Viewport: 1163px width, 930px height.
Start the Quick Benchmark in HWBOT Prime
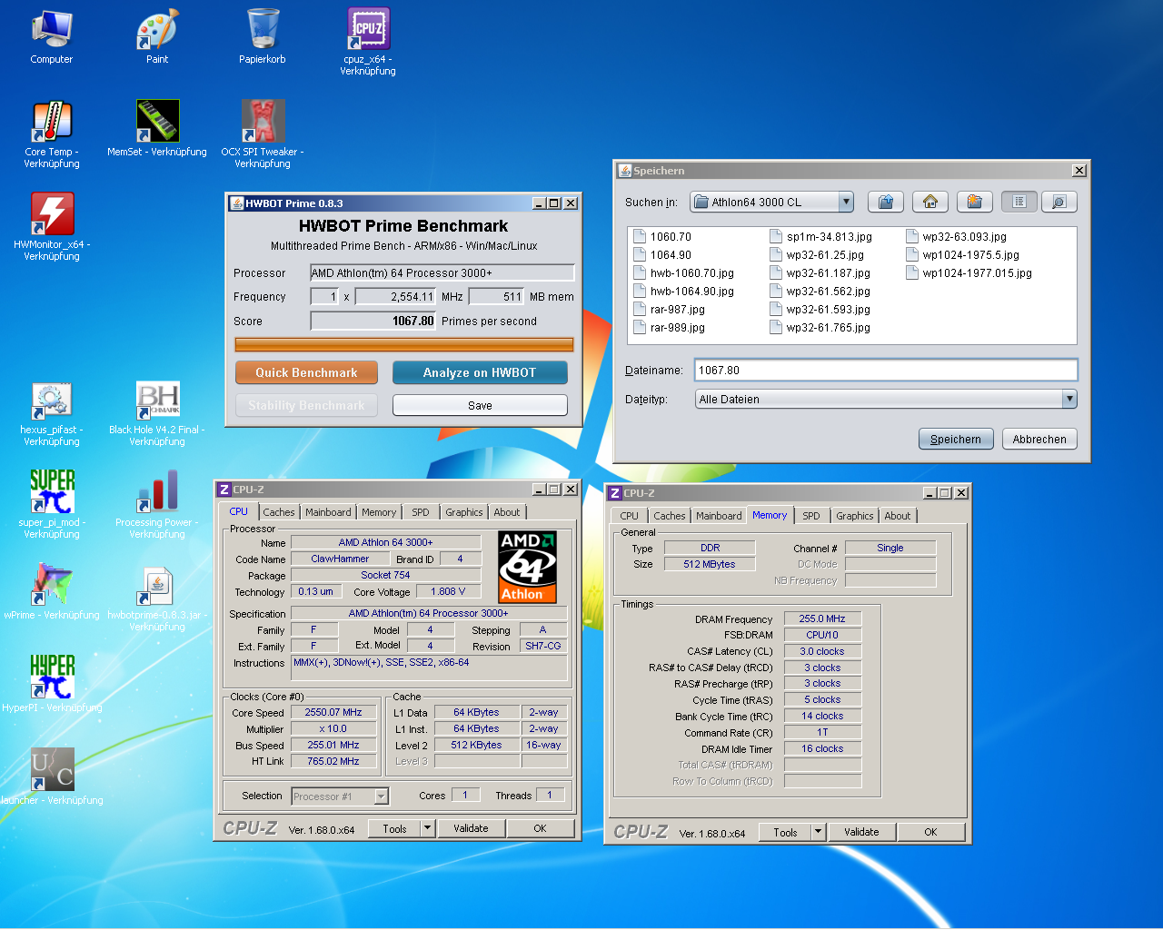click(306, 372)
